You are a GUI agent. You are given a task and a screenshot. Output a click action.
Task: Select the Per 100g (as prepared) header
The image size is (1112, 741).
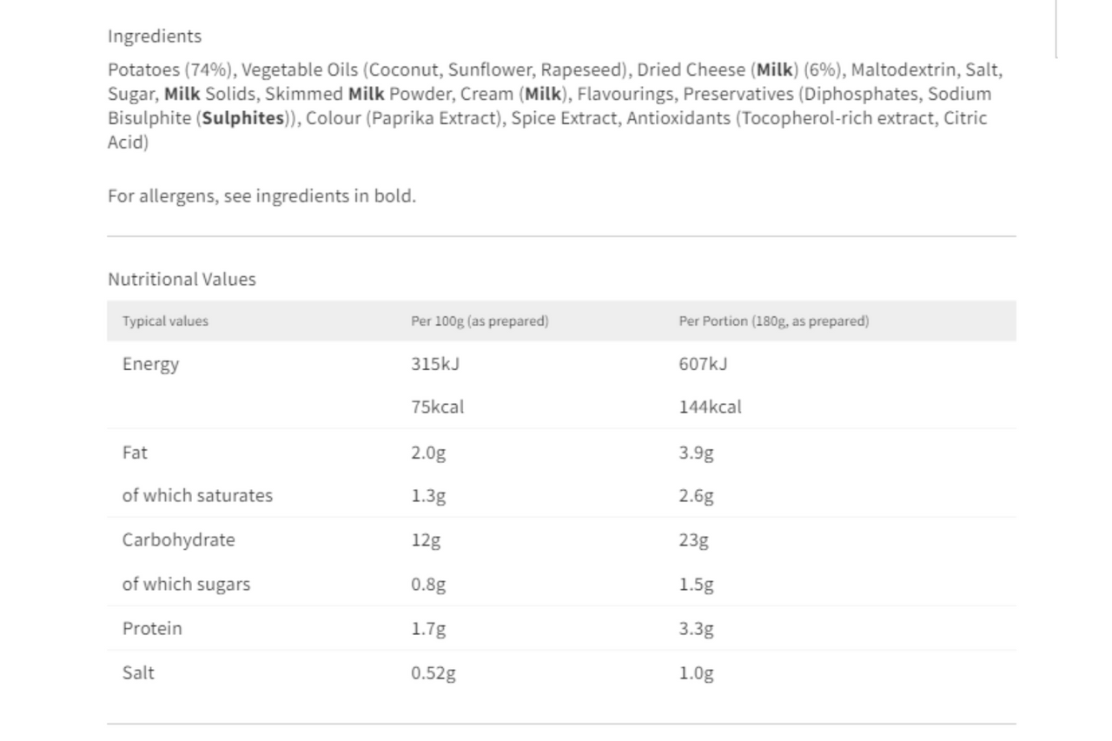pyautogui.click(x=480, y=321)
